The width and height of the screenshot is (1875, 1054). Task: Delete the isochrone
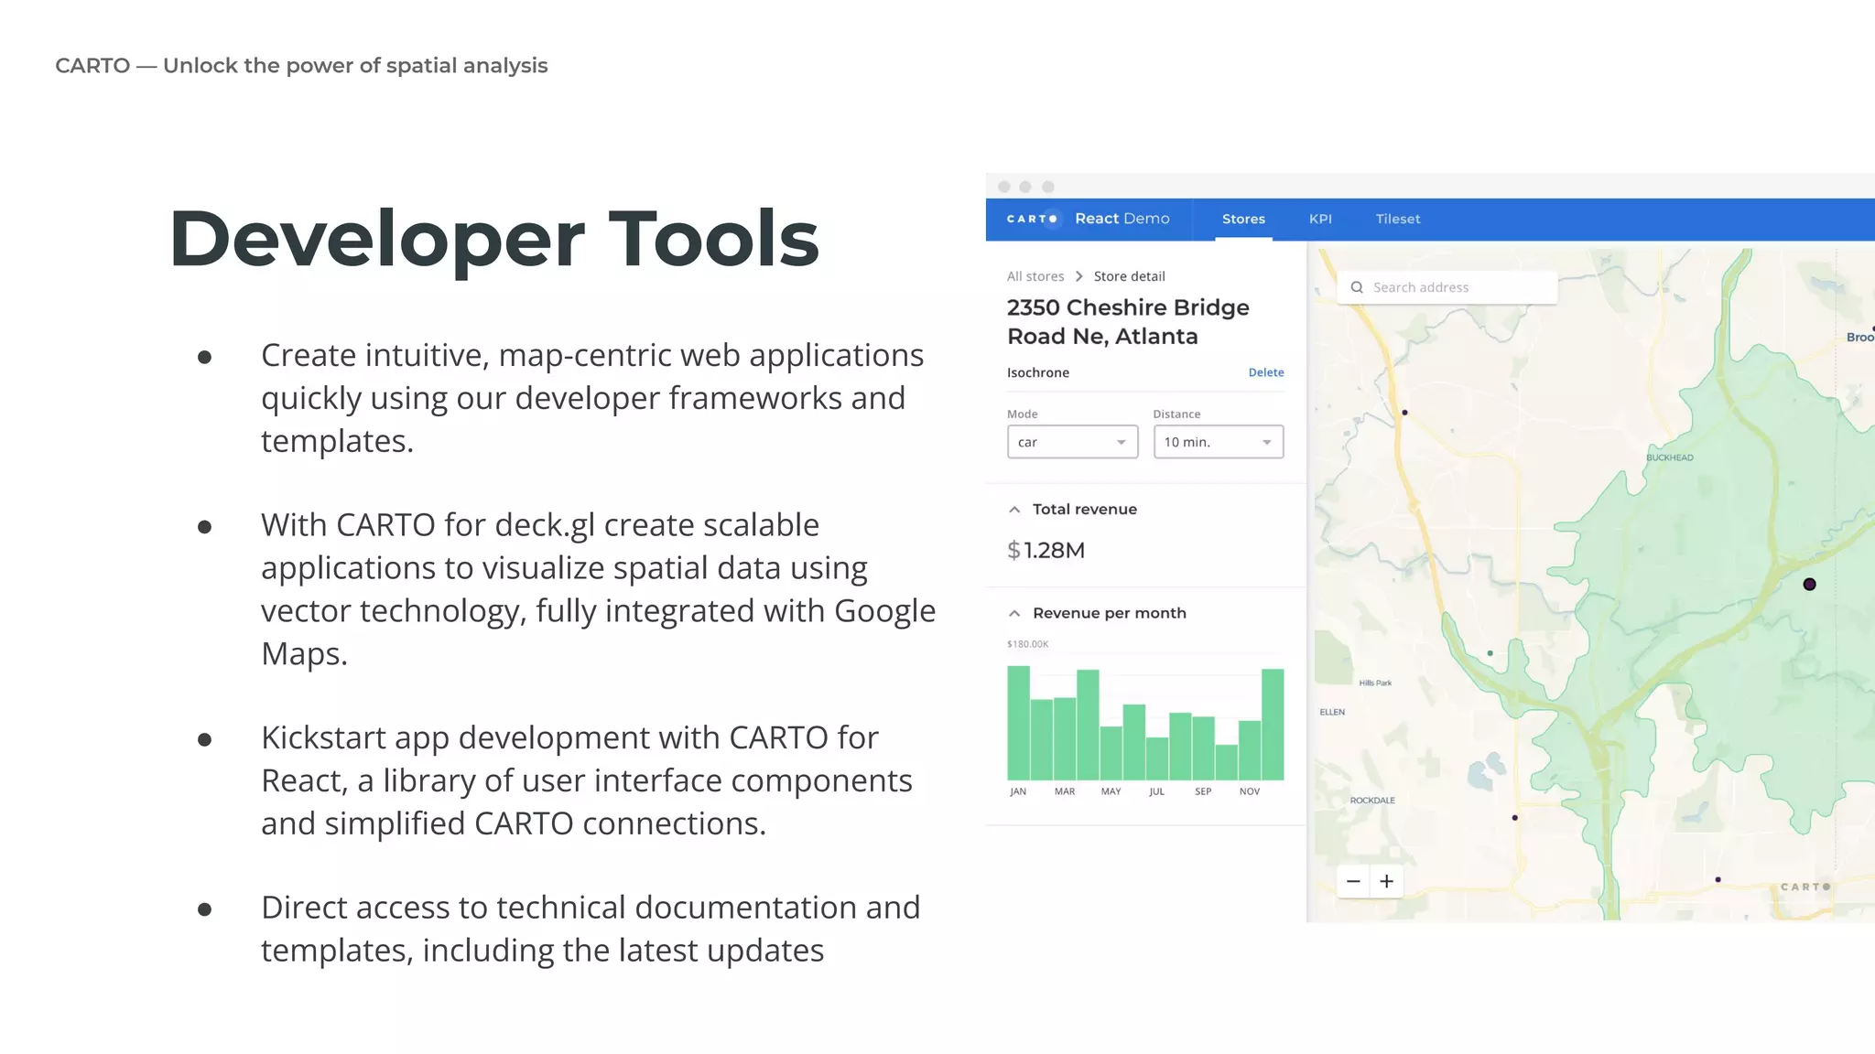(1266, 372)
